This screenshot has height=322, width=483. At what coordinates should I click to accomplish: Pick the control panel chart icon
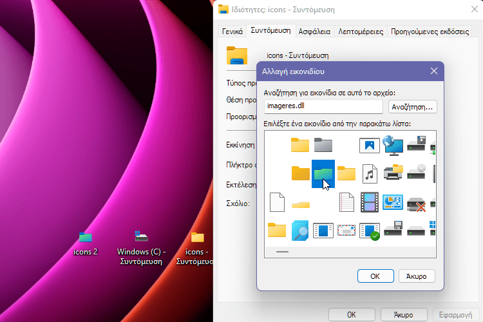(393, 202)
